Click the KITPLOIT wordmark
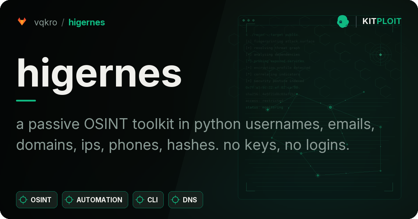This screenshot has height=219, width=418. [382, 22]
